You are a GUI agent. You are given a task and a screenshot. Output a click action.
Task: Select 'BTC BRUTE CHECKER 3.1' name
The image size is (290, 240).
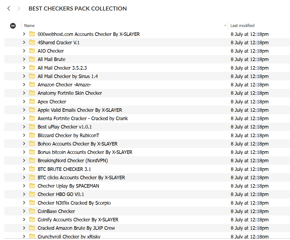pos(64,169)
